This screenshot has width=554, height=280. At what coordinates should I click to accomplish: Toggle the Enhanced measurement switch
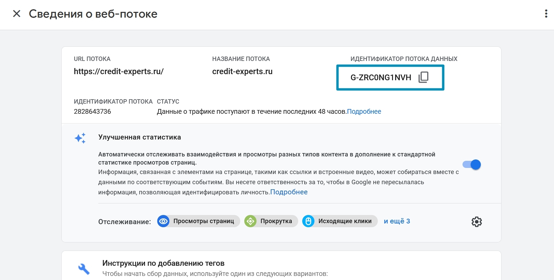coord(472,165)
